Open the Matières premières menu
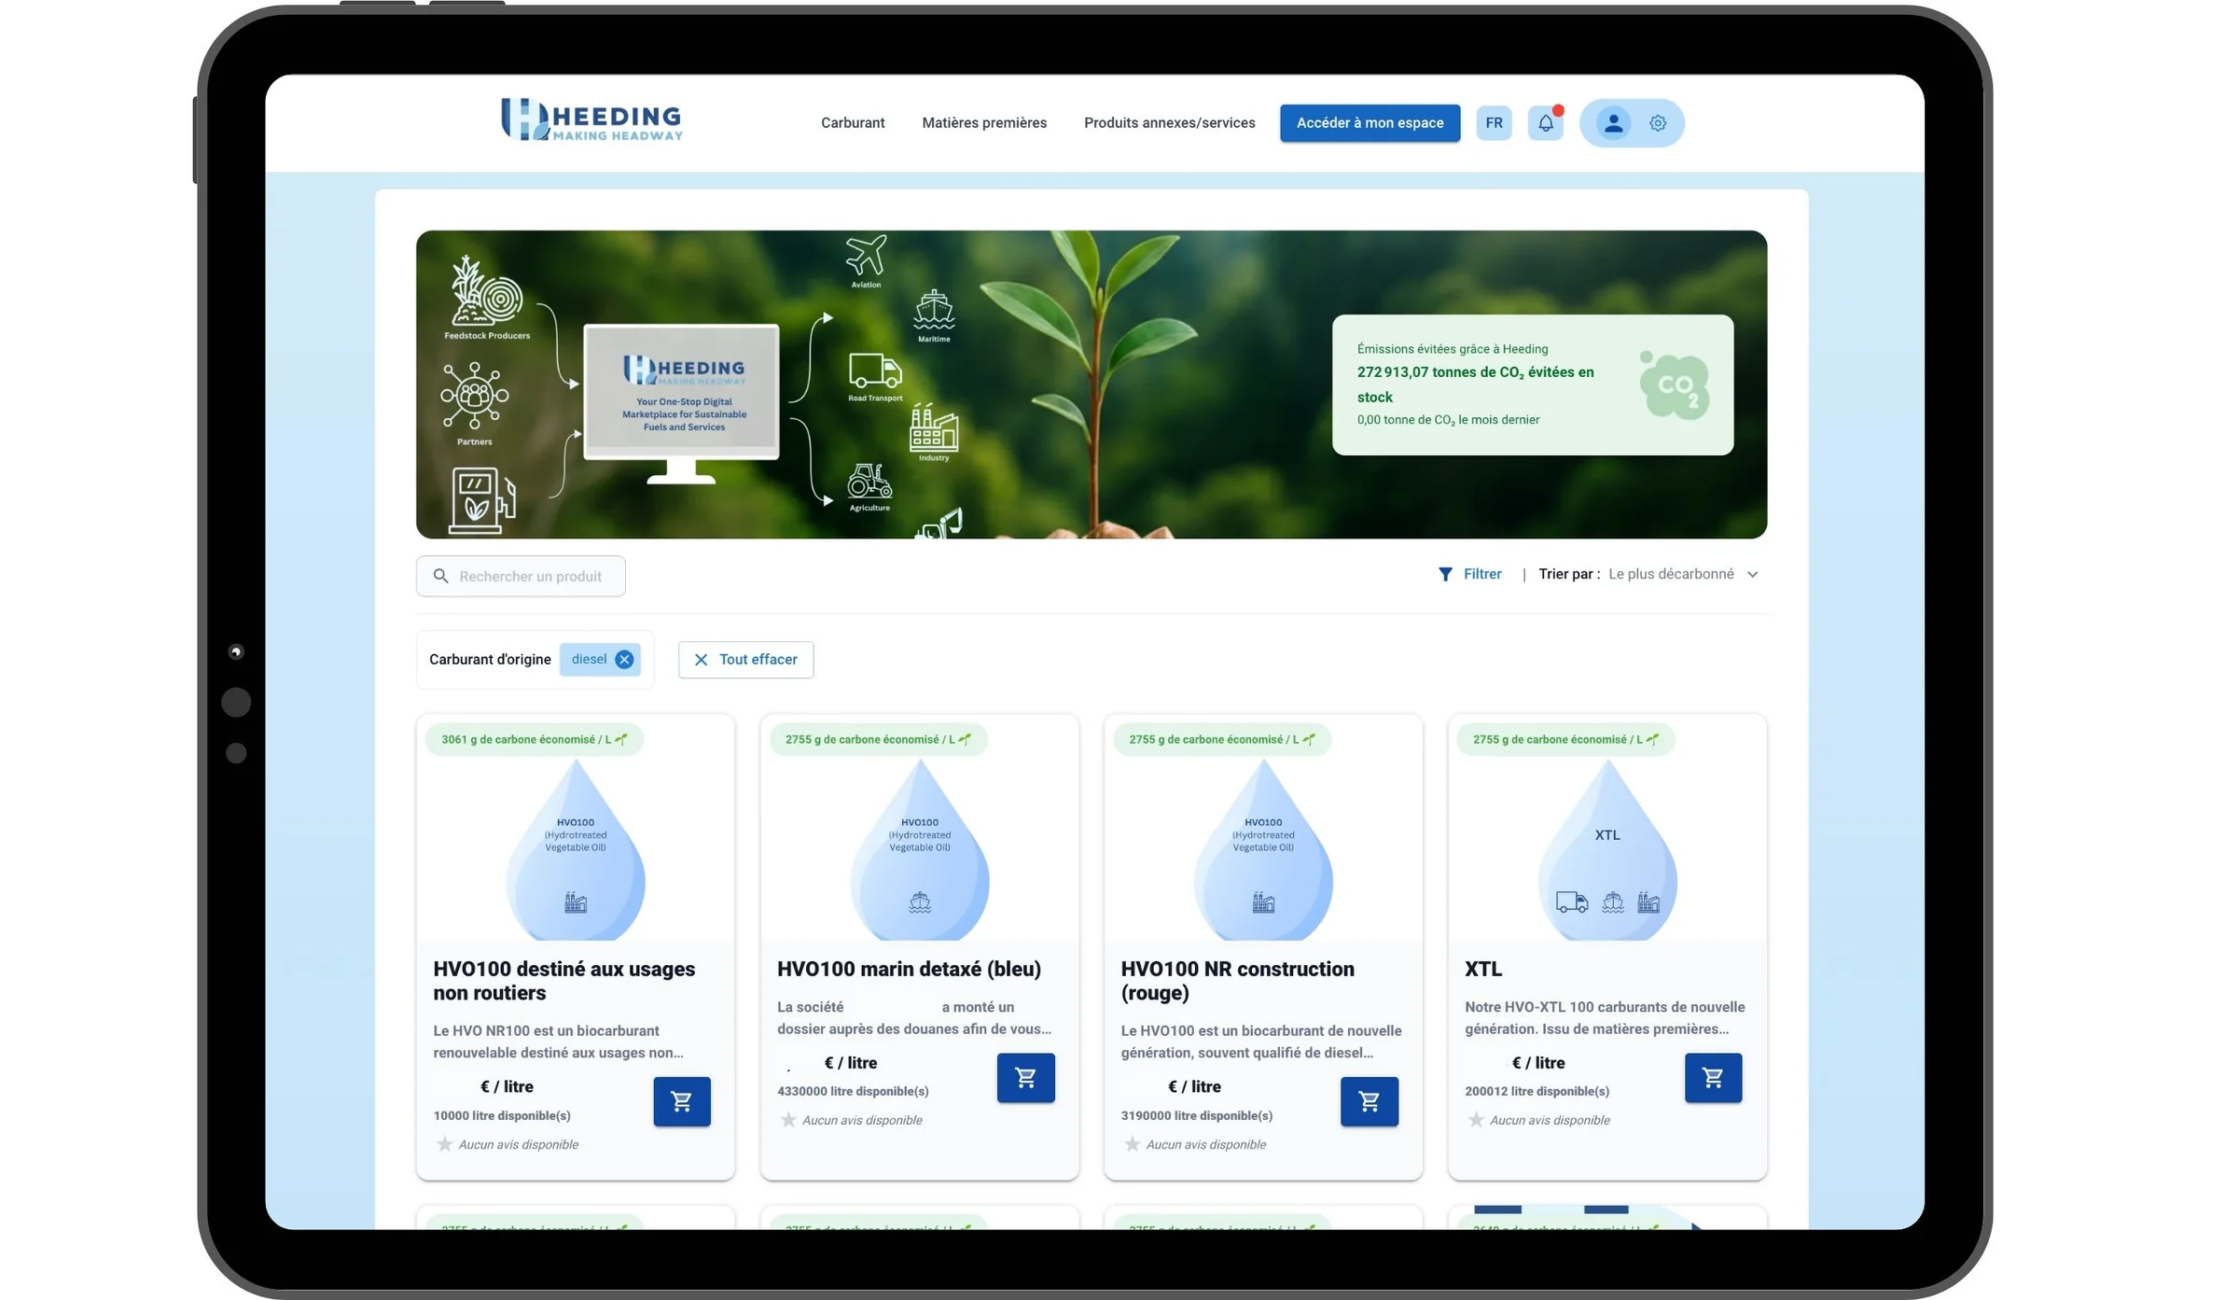The height and width of the screenshot is (1300, 2239). pos(984,122)
